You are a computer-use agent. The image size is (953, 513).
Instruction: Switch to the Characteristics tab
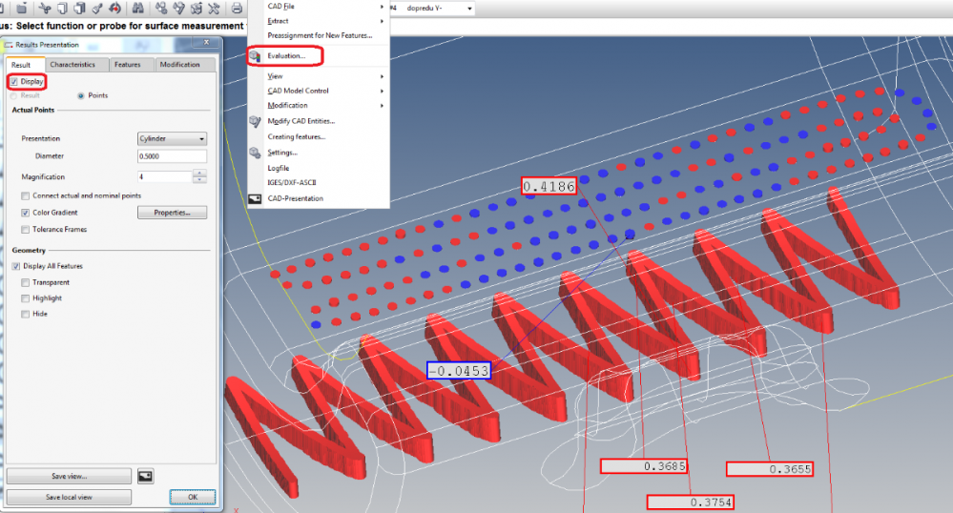point(73,65)
